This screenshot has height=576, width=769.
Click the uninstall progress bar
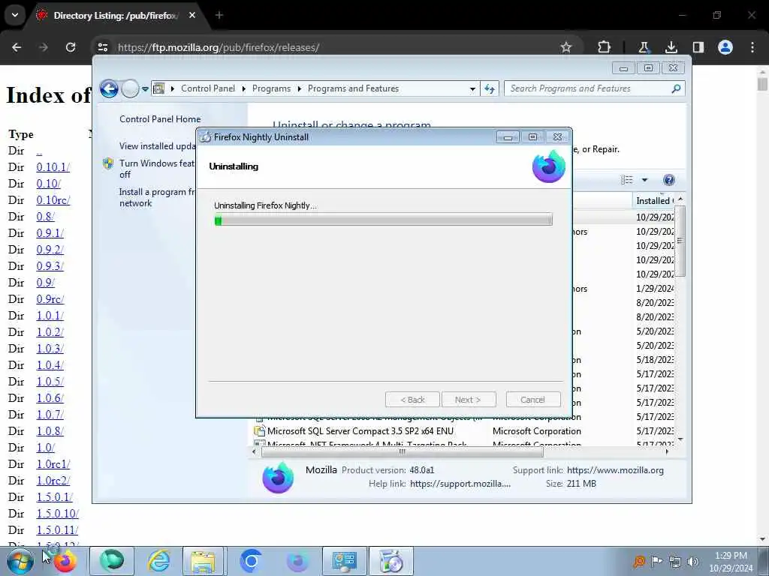point(383,220)
